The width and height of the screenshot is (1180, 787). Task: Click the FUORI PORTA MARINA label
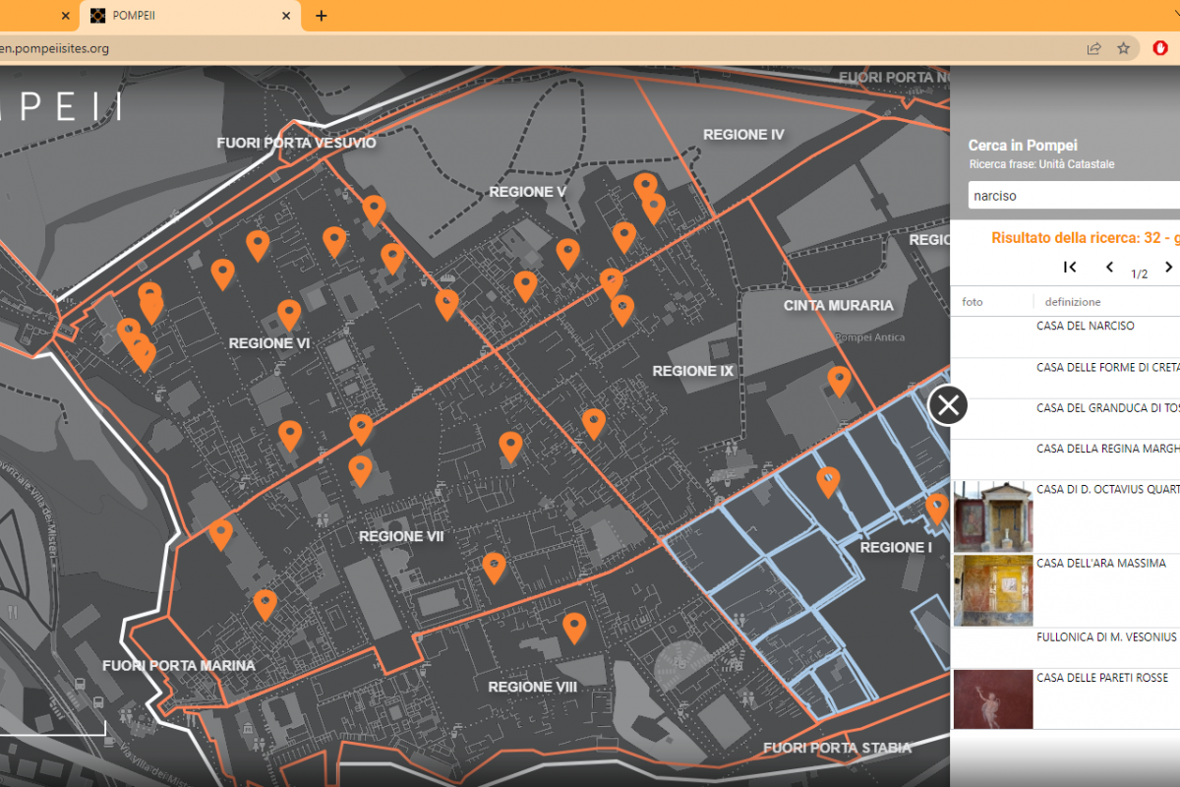click(179, 665)
